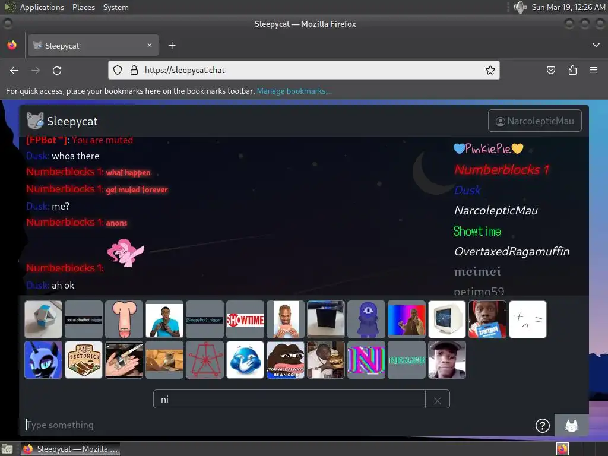Screen dimensions: 608x456
Task: Click OvertaxedRagamuffin in the user list
Action: pos(512,251)
